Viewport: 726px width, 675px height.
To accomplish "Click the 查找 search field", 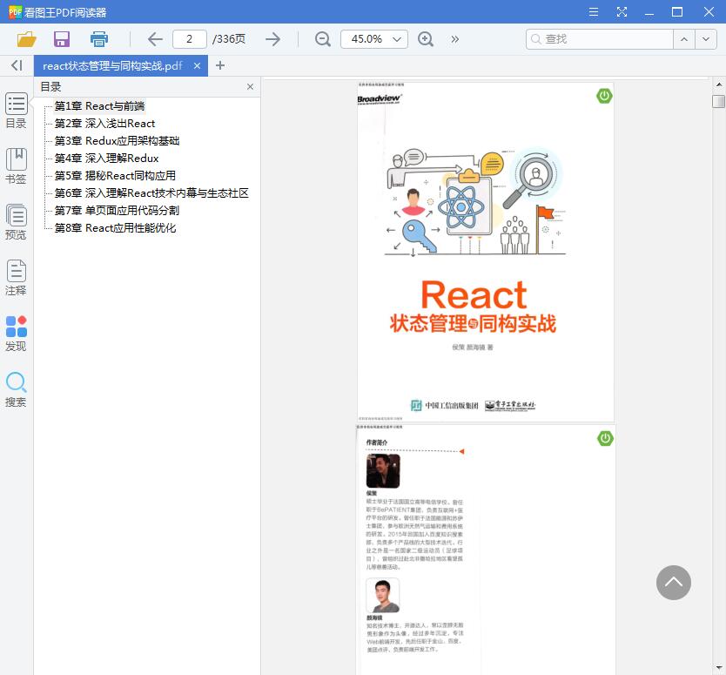I will pyautogui.click(x=599, y=39).
